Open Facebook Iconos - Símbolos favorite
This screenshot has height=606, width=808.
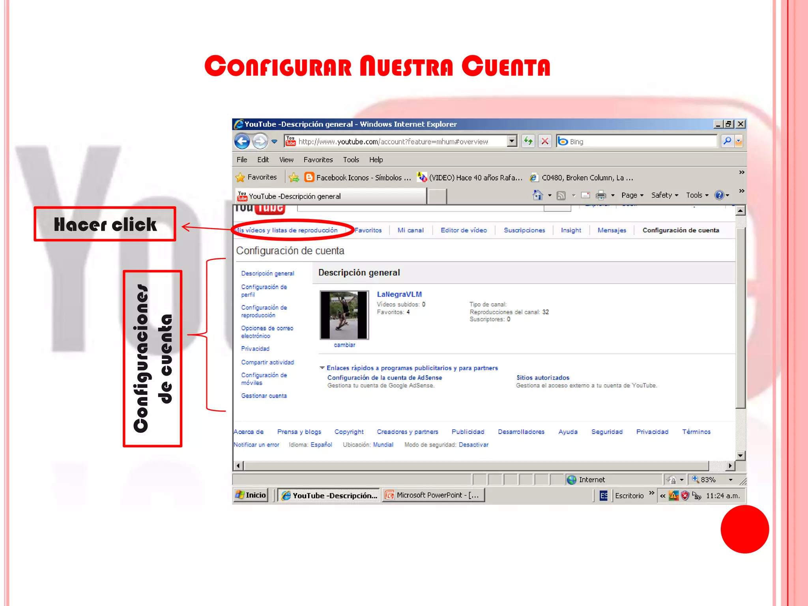pyautogui.click(x=358, y=178)
